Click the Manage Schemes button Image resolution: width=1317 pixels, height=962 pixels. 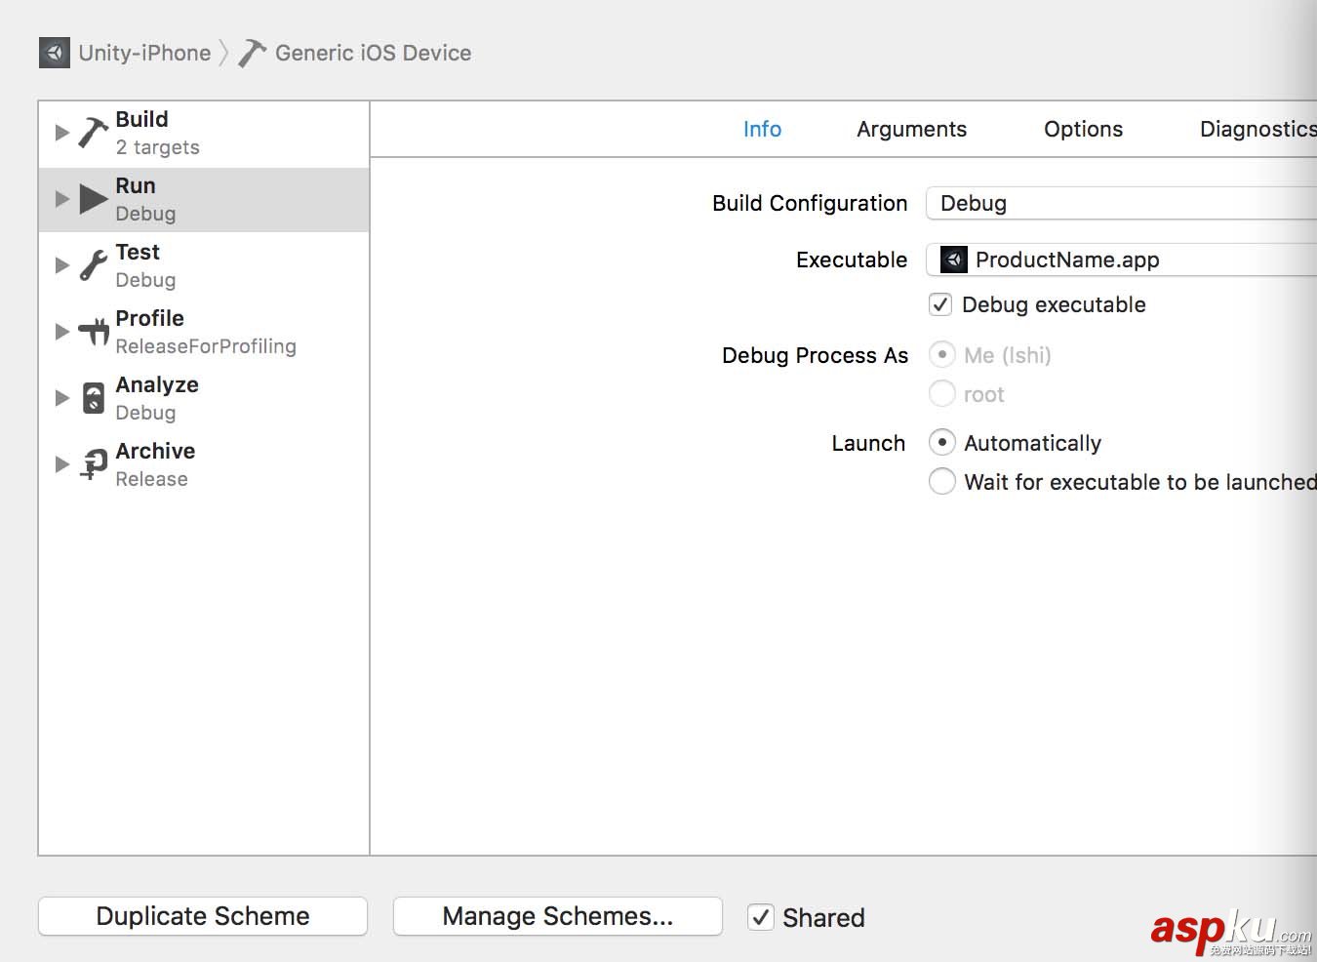point(558,916)
